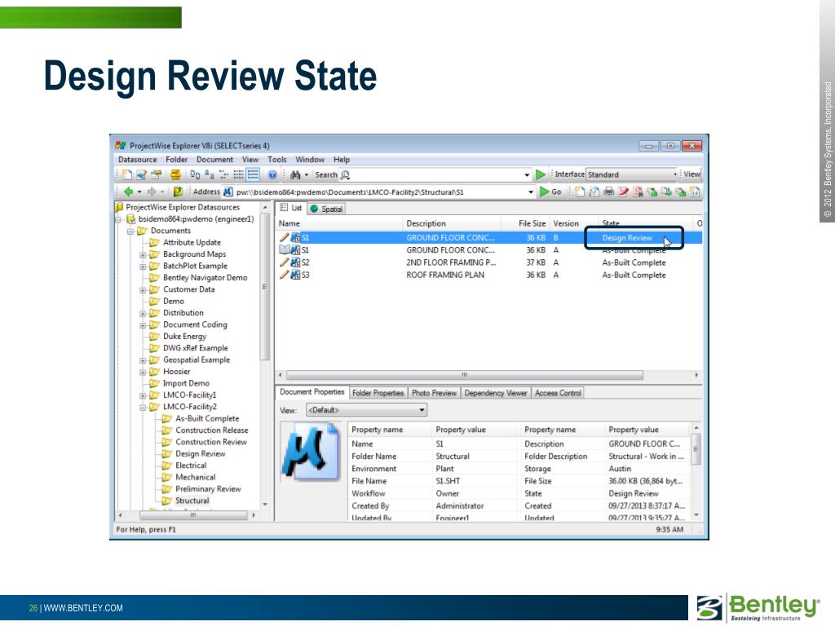The height and width of the screenshot is (626, 835).
Task: Expand the Geospatial Example folder node
Action: 143,360
